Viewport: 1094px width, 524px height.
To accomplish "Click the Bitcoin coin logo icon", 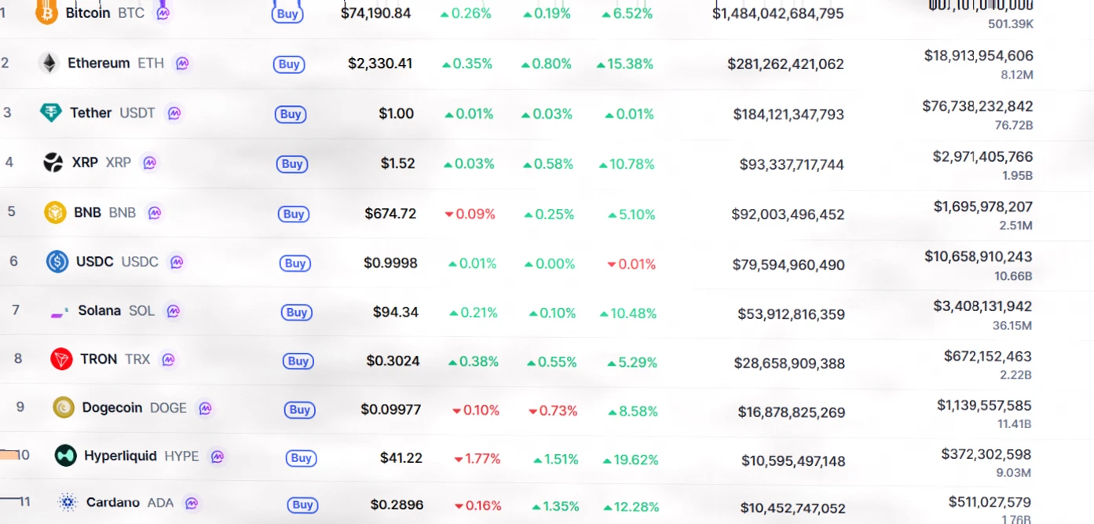I will pyautogui.click(x=47, y=13).
